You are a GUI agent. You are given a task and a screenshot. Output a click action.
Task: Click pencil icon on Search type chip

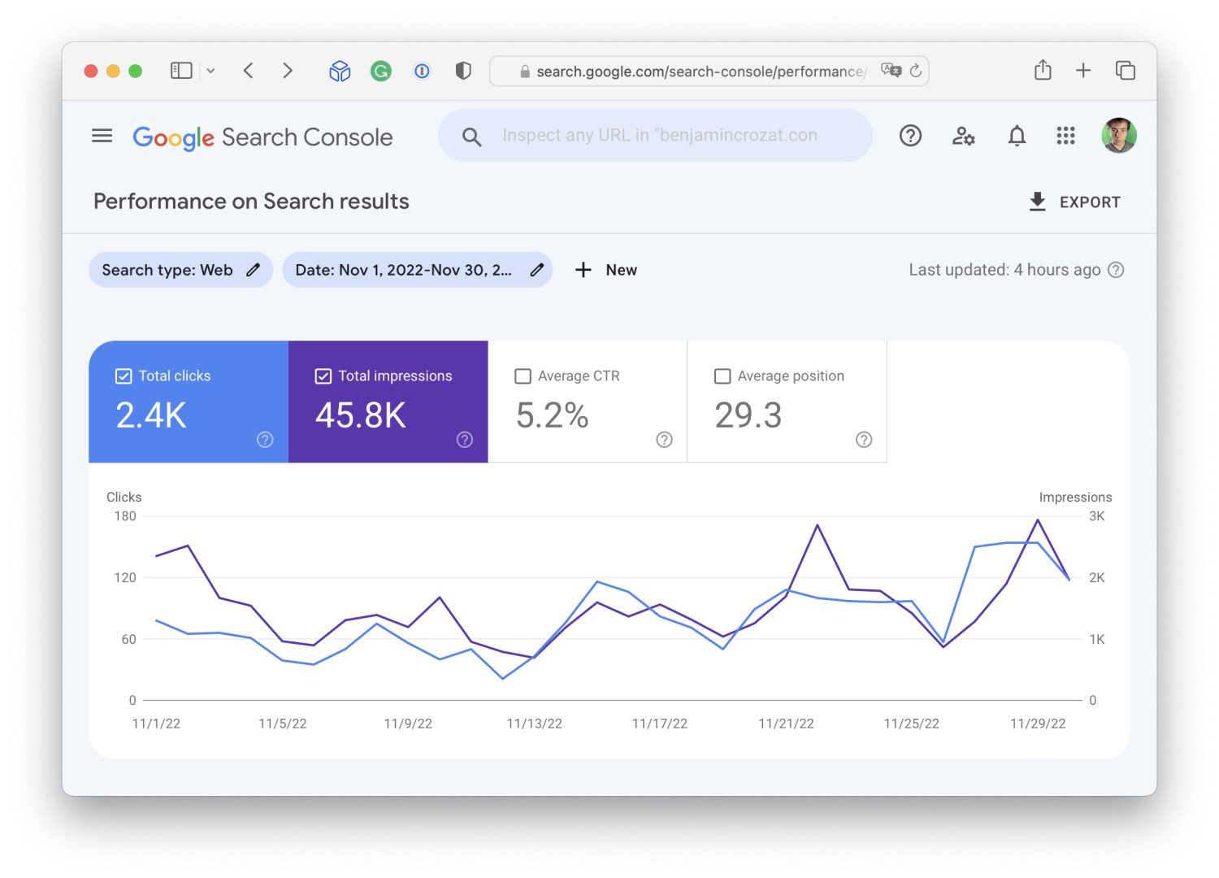coord(254,270)
